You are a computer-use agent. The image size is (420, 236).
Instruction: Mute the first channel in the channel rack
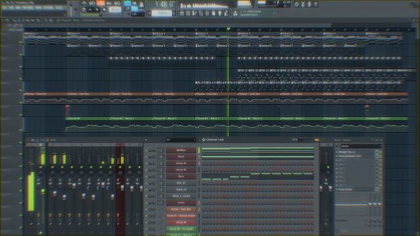146,150
